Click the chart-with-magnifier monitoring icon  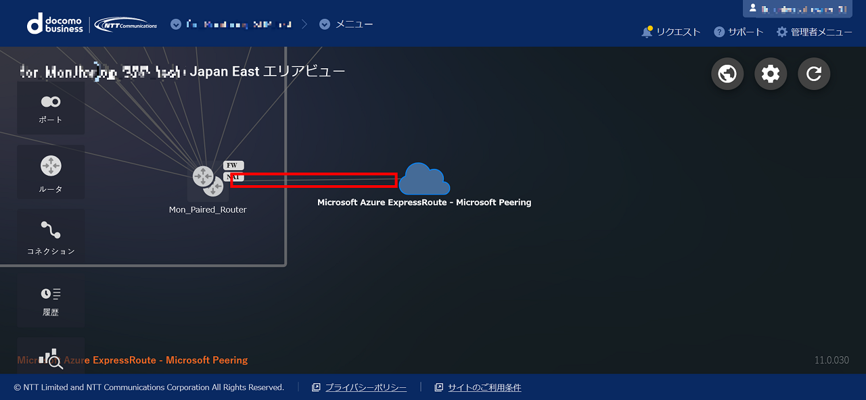(x=51, y=358)
